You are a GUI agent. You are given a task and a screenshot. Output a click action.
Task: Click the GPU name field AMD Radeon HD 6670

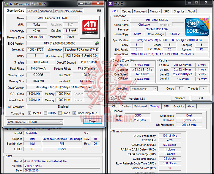click(x=52, y=18)
